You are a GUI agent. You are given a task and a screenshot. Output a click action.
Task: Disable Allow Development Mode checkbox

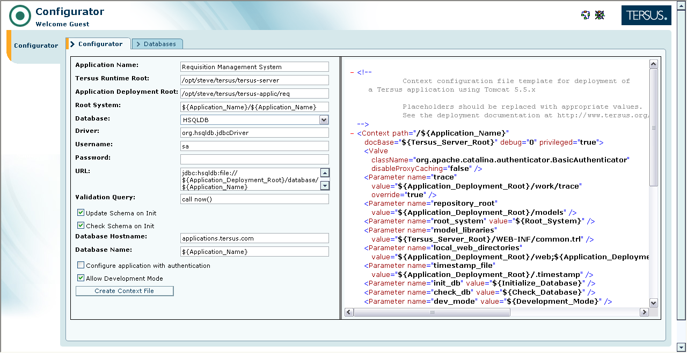pyautogui.click(x=81, y=278)
